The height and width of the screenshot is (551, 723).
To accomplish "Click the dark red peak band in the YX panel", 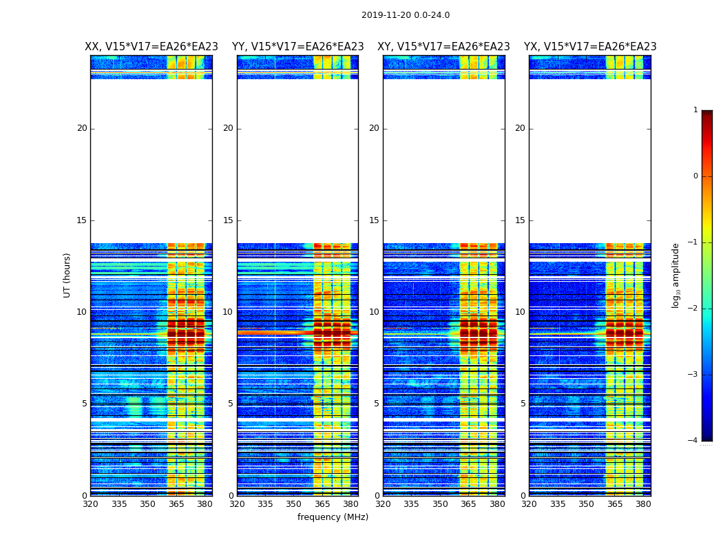I will pyautogui.click(x=625, y=333).
